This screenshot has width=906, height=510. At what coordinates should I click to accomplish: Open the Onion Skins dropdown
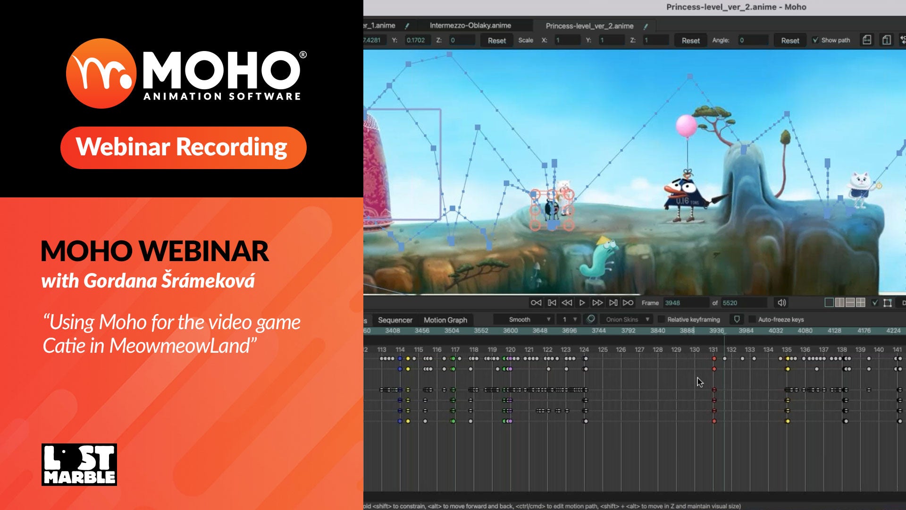tap(628, 320)
